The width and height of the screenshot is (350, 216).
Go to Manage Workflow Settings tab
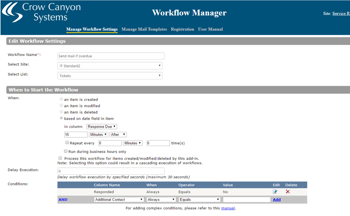coord(92,29)
